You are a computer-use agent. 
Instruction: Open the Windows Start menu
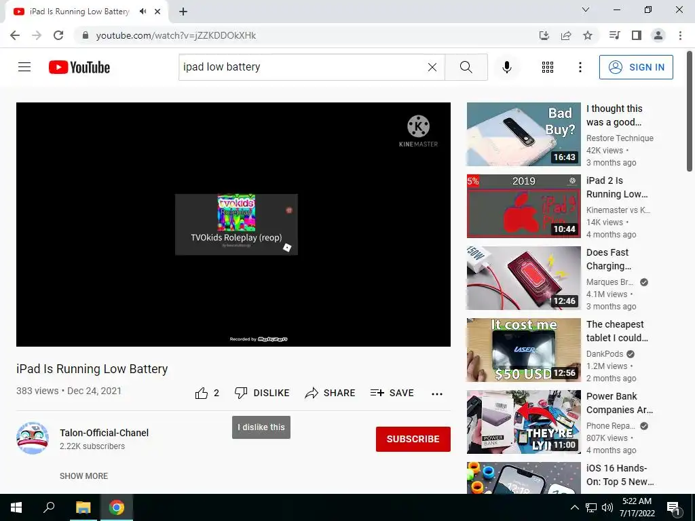(16, 507)
